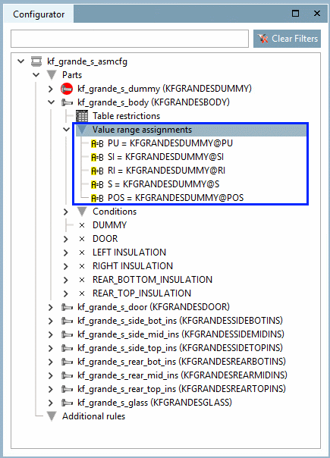
Task: Select 'POS = KFGRANDESDUMMY@POS' assignment
Action: pyautogui.click(x=176, y=198)
